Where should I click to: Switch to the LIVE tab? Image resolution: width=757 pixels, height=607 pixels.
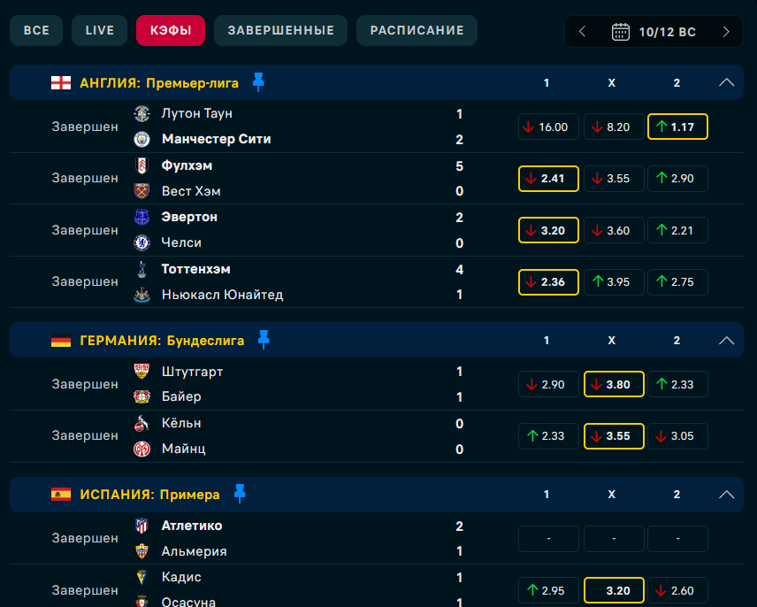99,30
